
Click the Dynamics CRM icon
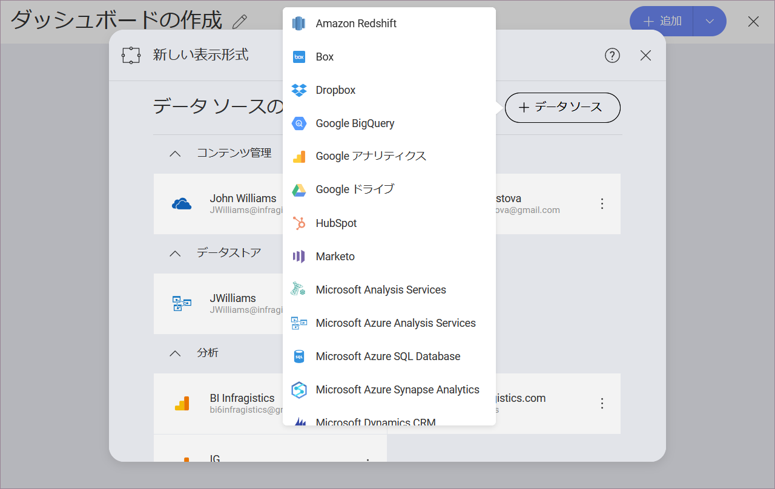(299, 421)
